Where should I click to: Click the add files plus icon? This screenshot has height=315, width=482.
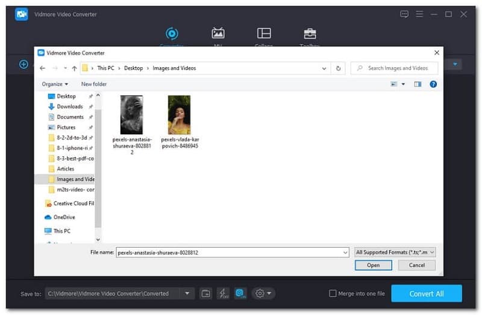24,64
